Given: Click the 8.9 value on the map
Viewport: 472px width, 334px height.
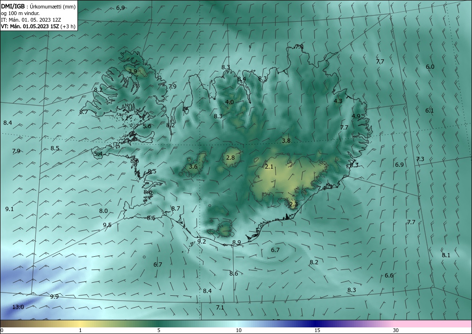Looking at the screenshot, I should pyautogui.click(x=236, y=243).
